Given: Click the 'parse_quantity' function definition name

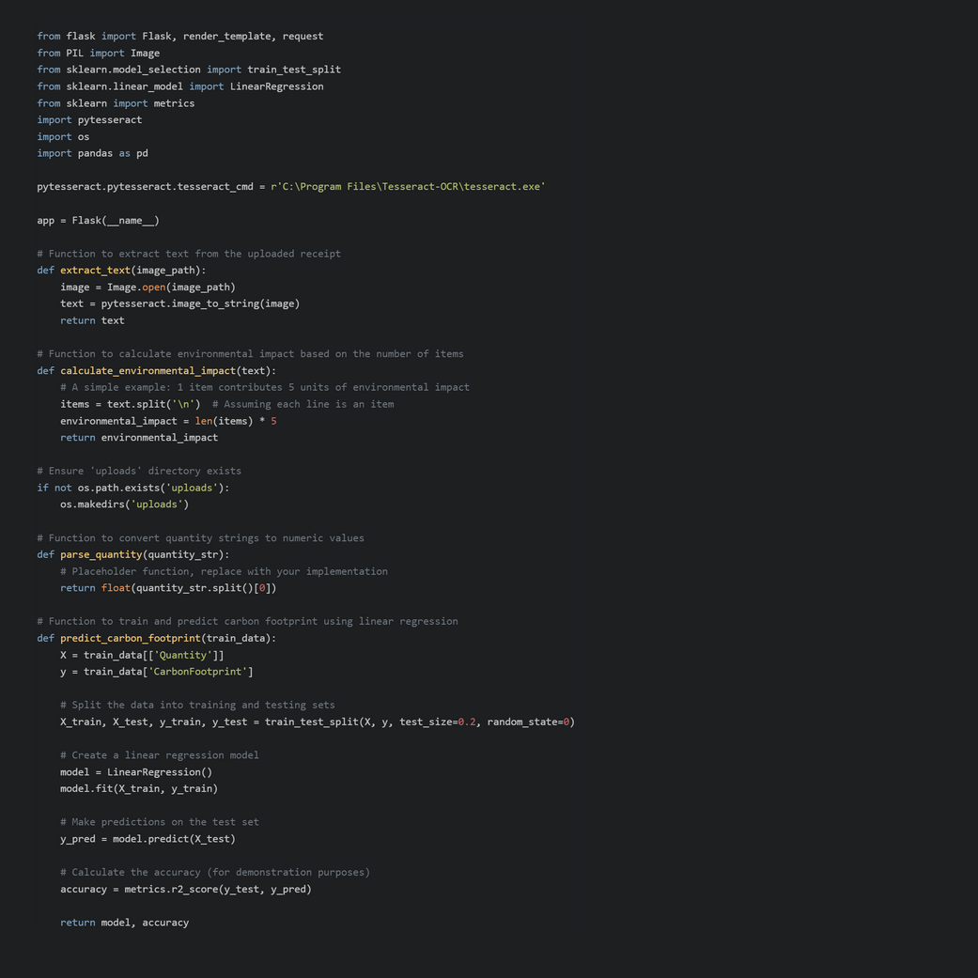Looking at the screenshot, I should [101, 555].
